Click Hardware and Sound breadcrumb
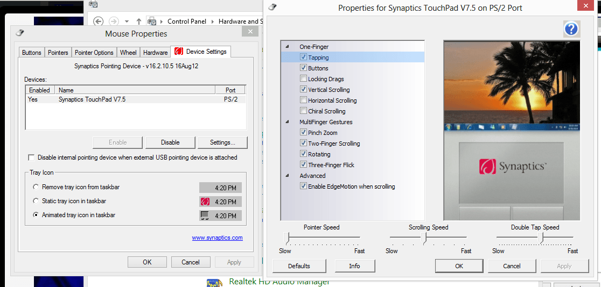The height and width of the screenshot is (287, 601). tap(241, 21)
